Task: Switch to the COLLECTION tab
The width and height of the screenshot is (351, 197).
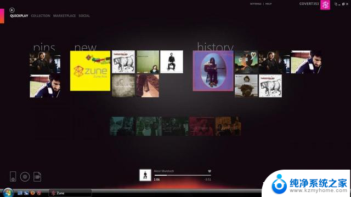Action: [41, 16]
